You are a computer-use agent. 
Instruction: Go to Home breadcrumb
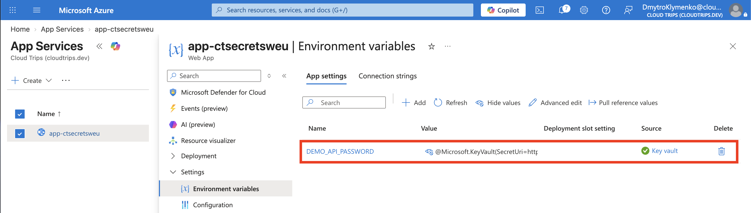coord(20,29)
